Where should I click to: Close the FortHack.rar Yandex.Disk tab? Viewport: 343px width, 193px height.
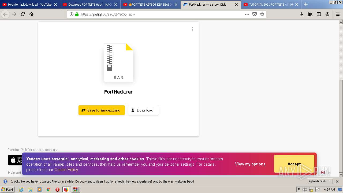coord(236,5)
